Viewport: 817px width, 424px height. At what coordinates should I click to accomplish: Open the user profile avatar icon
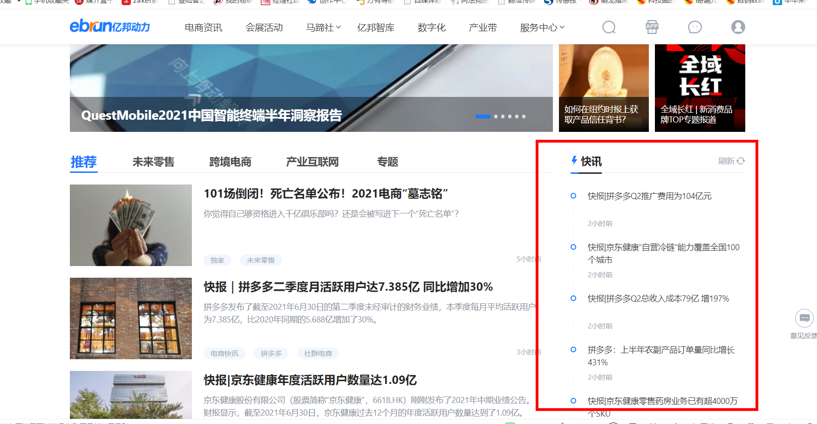[x=738, y=27]
